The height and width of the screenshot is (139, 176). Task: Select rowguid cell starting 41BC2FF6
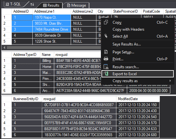(x=78, y=67)
